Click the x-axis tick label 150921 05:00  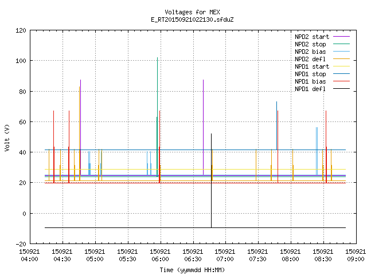pyautogui.click(x=95, y=256)
